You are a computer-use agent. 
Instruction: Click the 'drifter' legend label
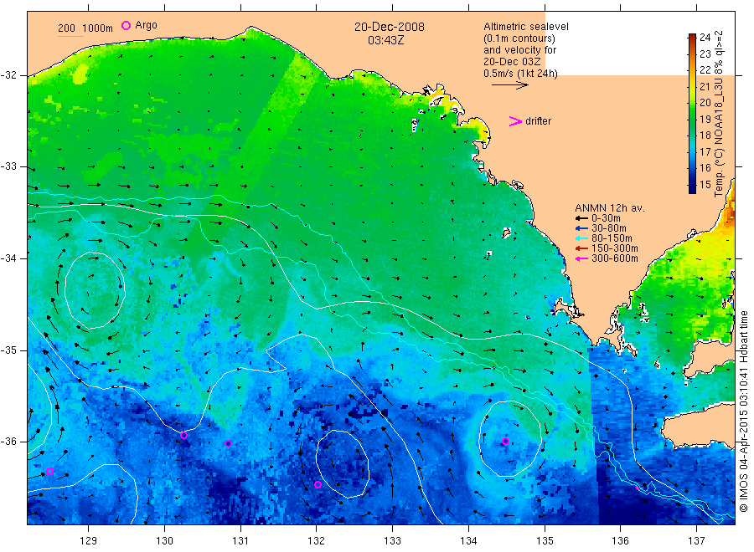coord(538,121)
